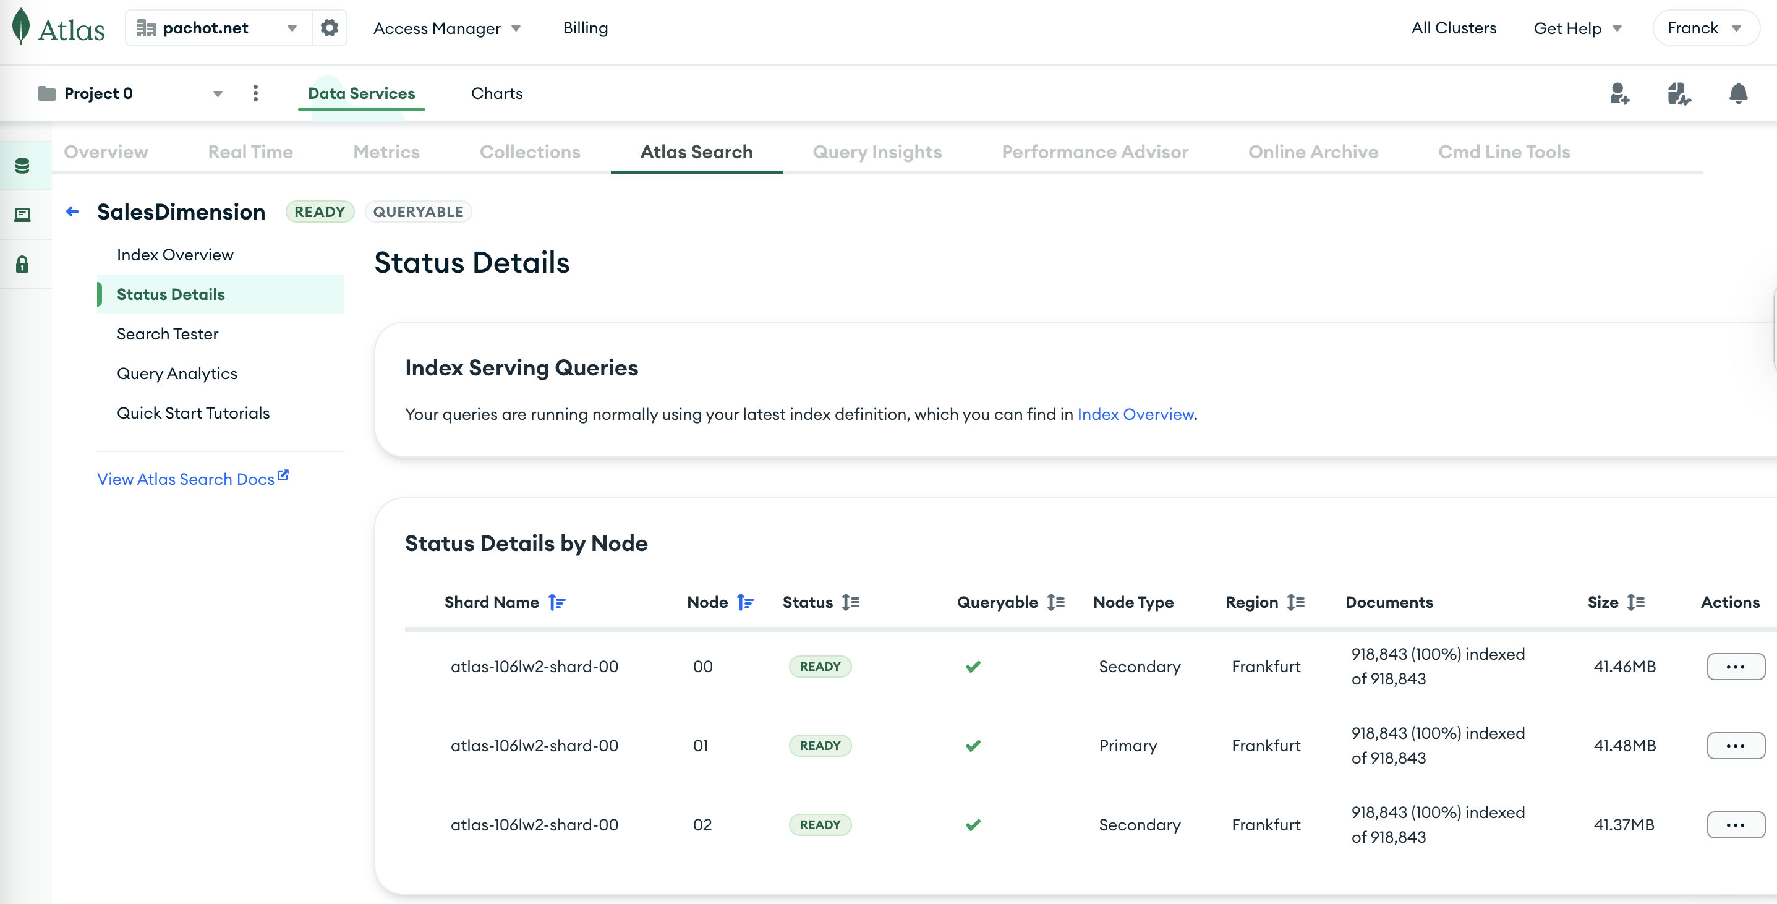The image size is (1777, 904).
Task: Click queryable checkmark for node 02
Action: coord(973,825)
